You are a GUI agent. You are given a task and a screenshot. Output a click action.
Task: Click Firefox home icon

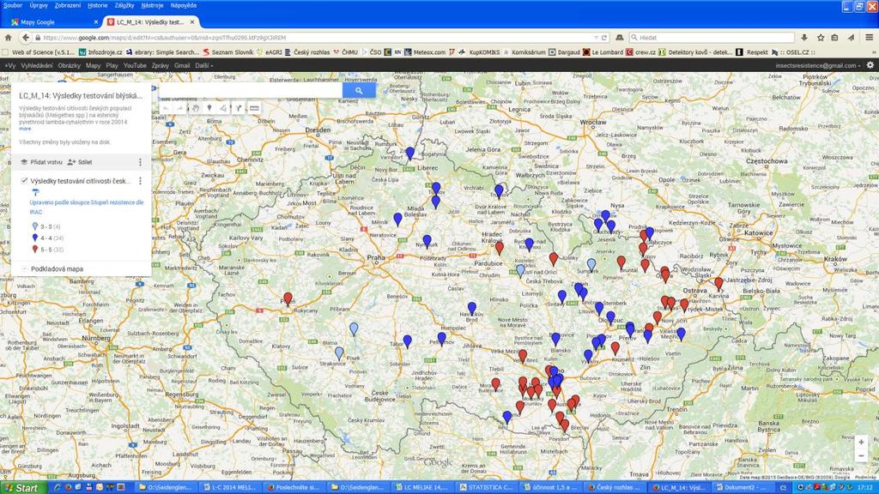click(8, 38)
